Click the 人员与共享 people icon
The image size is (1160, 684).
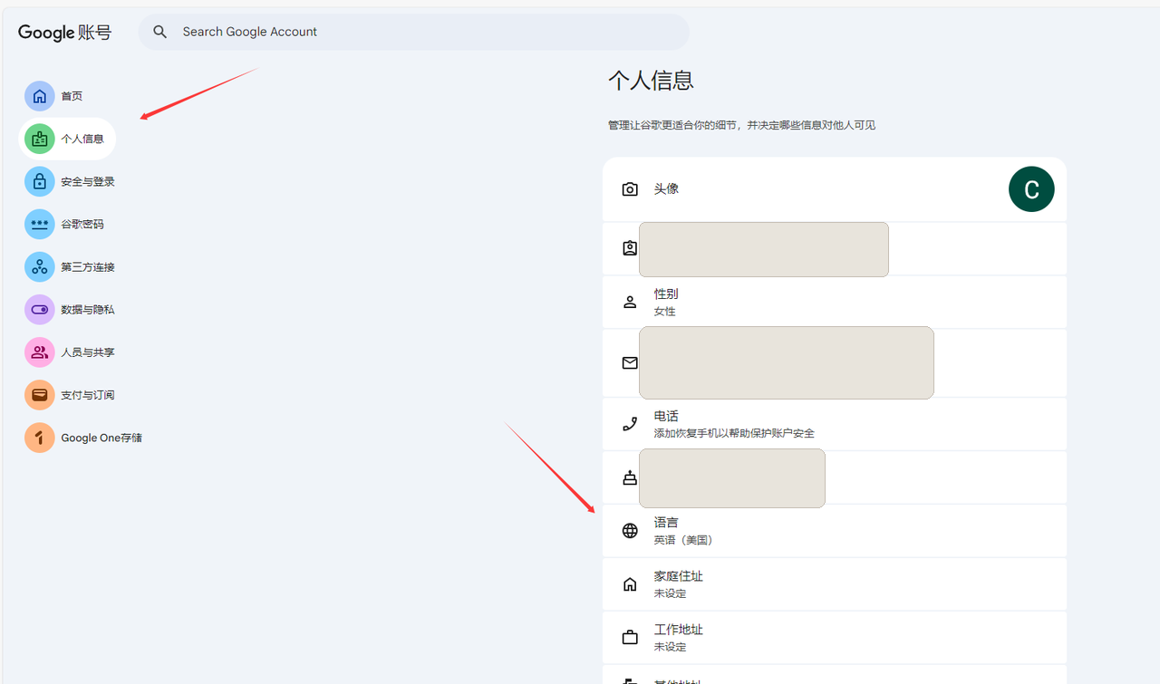click(x=40, y=352)
